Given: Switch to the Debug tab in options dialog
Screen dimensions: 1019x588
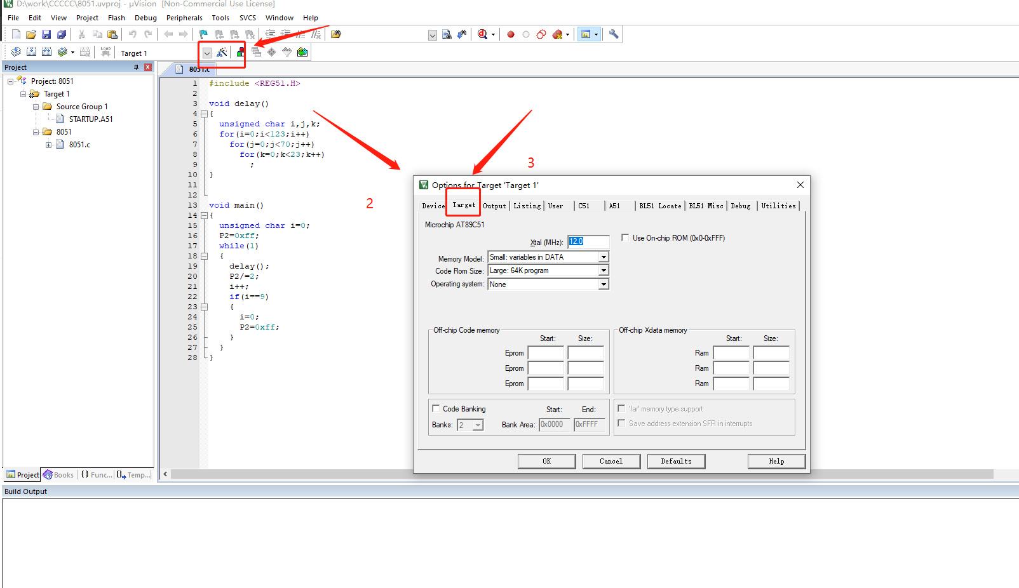Looking at the screenshot, I should click(741, 206).
